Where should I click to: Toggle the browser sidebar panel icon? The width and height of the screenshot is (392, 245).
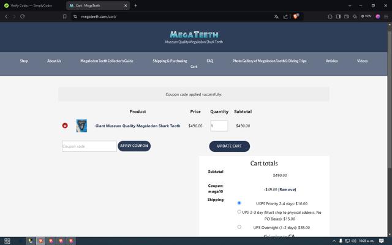pyautogui.click(x=338, y=17)
